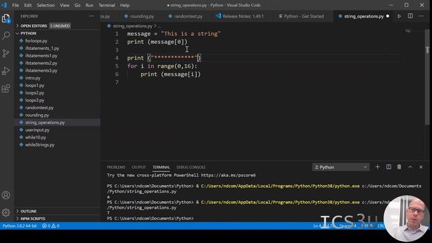Open the Run and Debug view
Viewport: 432px width, 243px height.
pyautogui.click(x=6, y=71)
